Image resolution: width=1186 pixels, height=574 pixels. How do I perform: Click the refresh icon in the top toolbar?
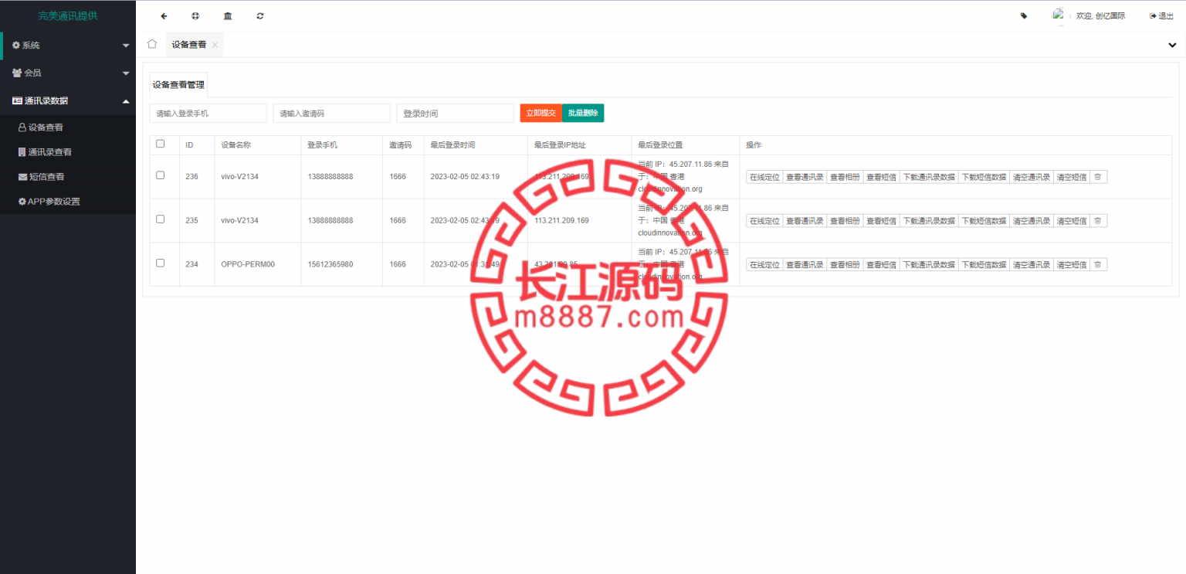[259, 15]
